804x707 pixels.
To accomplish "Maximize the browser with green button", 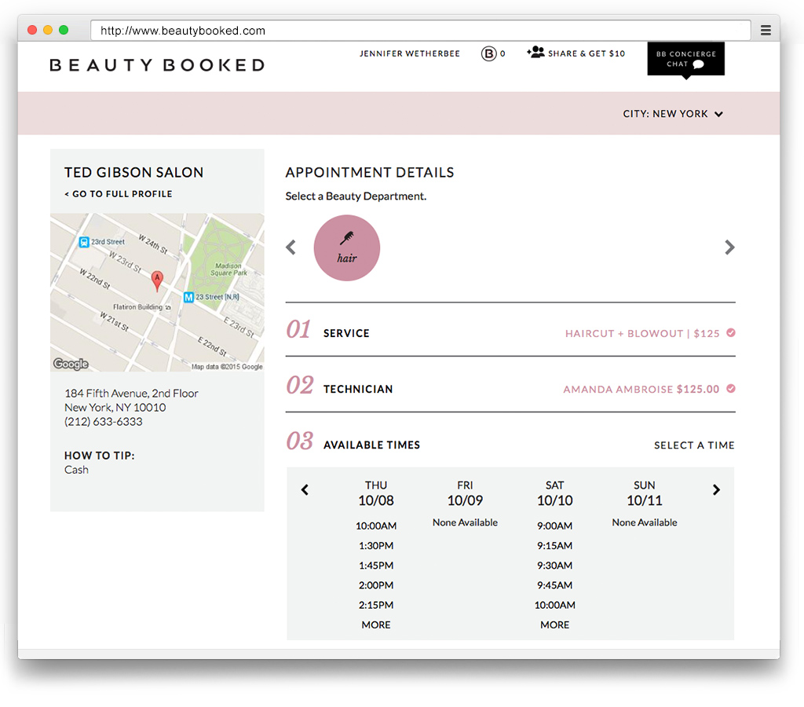I will coord(64,30).
